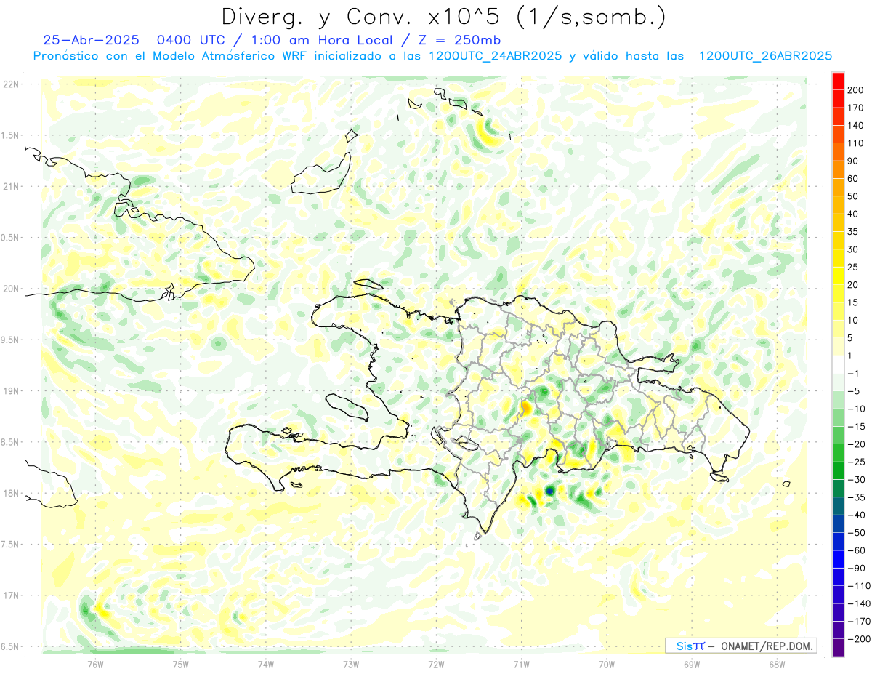Click the 18N latitude label
872x674 pixels.
[10, 493]
